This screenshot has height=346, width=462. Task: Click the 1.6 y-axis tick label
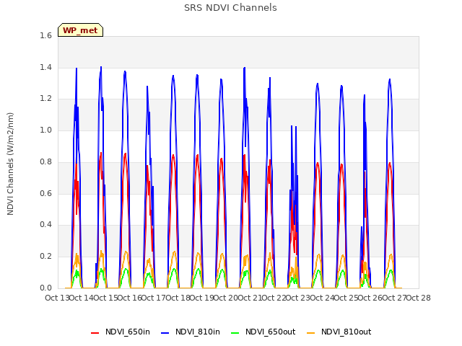pos(45,35)
